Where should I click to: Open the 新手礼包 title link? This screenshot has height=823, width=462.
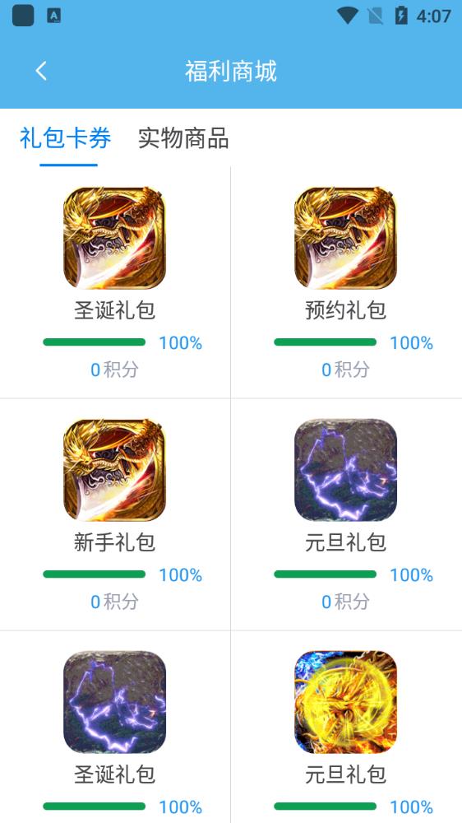(115, 542)
